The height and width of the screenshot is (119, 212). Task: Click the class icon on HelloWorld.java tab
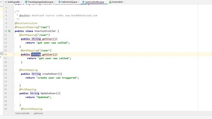(x=60, y=2)
